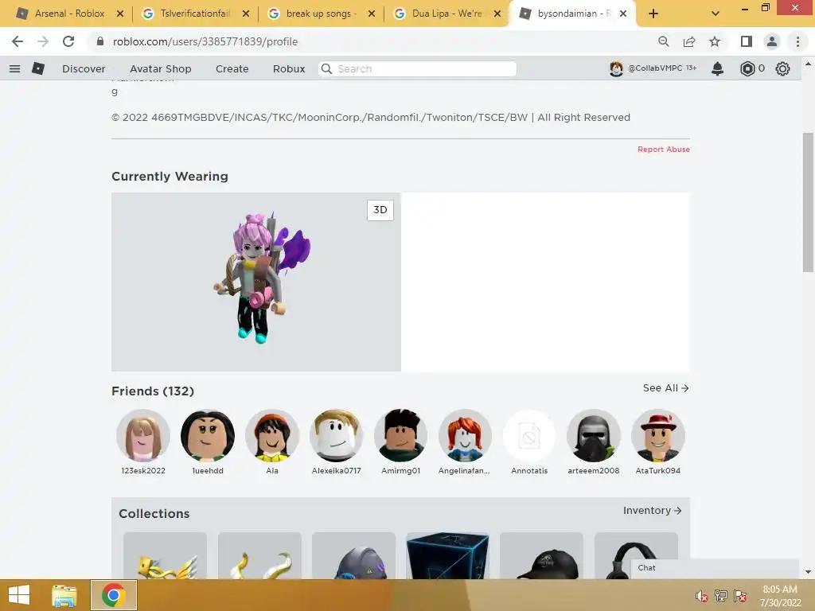Click the page vertical scrollbar thumb
Image resolution: width=815 pixels, height=611 pixels.
pos(808,203)
